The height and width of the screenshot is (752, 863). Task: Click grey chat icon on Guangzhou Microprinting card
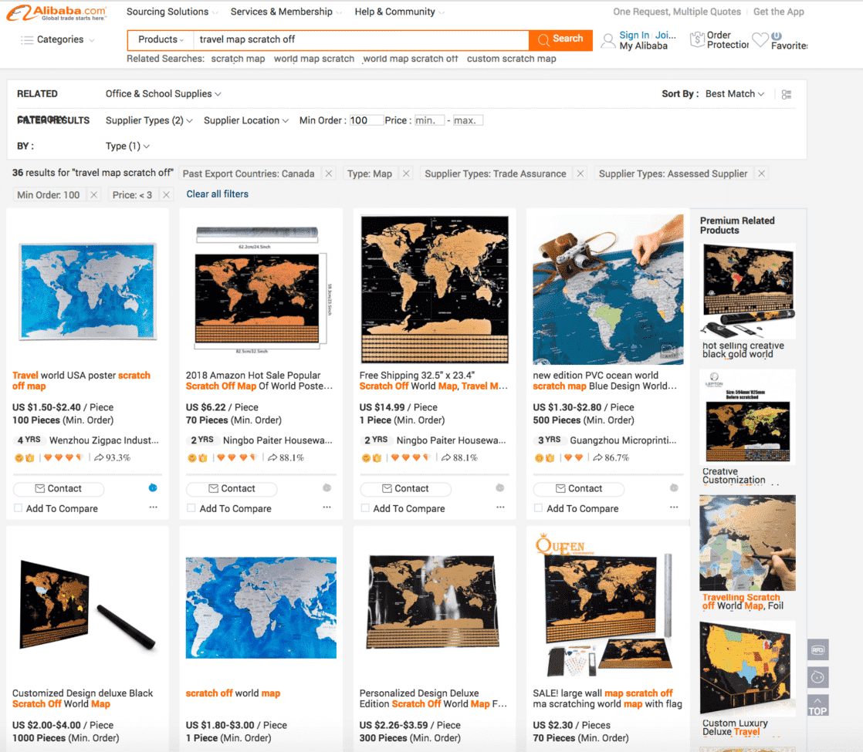point(674,488)
